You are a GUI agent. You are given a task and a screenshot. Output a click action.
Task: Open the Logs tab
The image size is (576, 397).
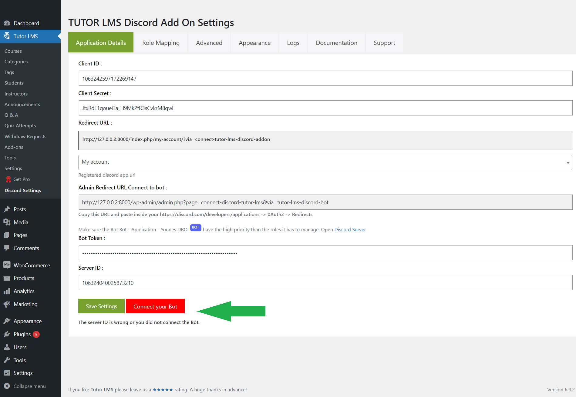[293, 43]
